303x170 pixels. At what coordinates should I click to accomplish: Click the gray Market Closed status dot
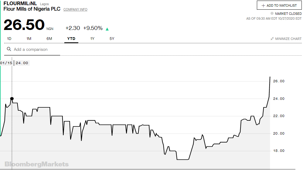click(272, 14)
